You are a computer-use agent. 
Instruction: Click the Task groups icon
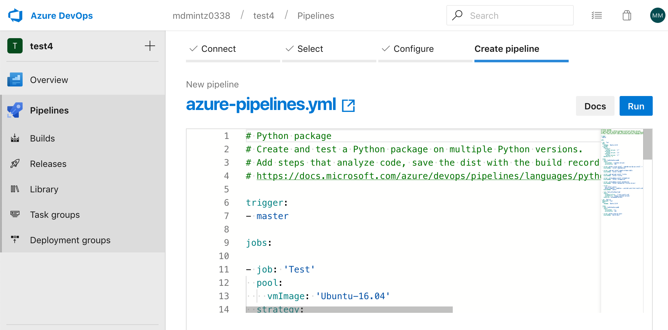[x=15, y=215]
